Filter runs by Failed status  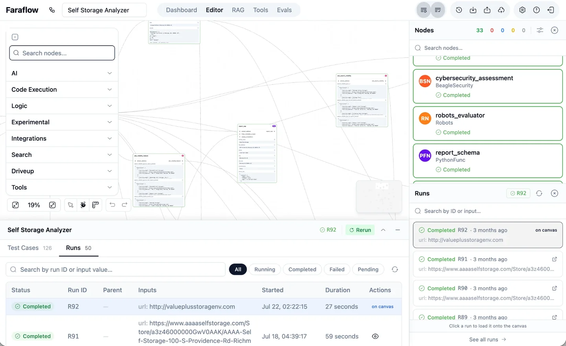337,269
